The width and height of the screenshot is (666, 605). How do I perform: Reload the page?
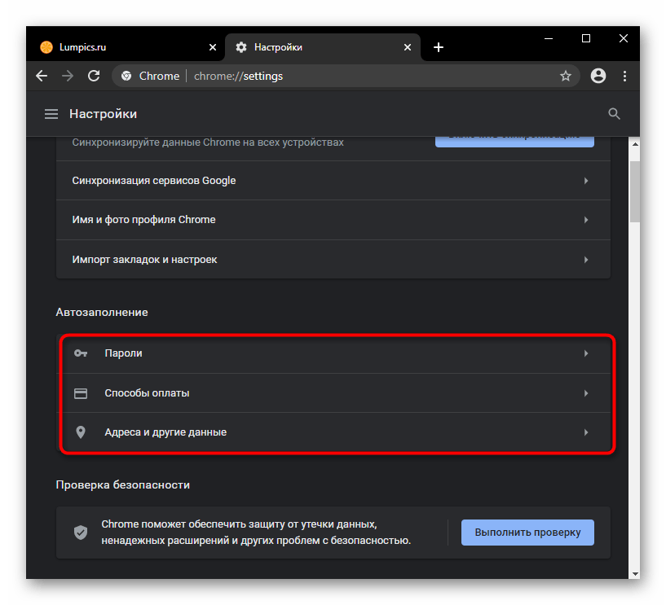(94, 76)
